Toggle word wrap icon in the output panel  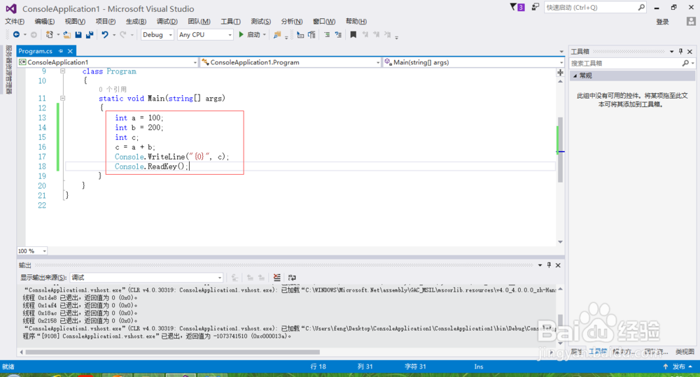(292, 278)
